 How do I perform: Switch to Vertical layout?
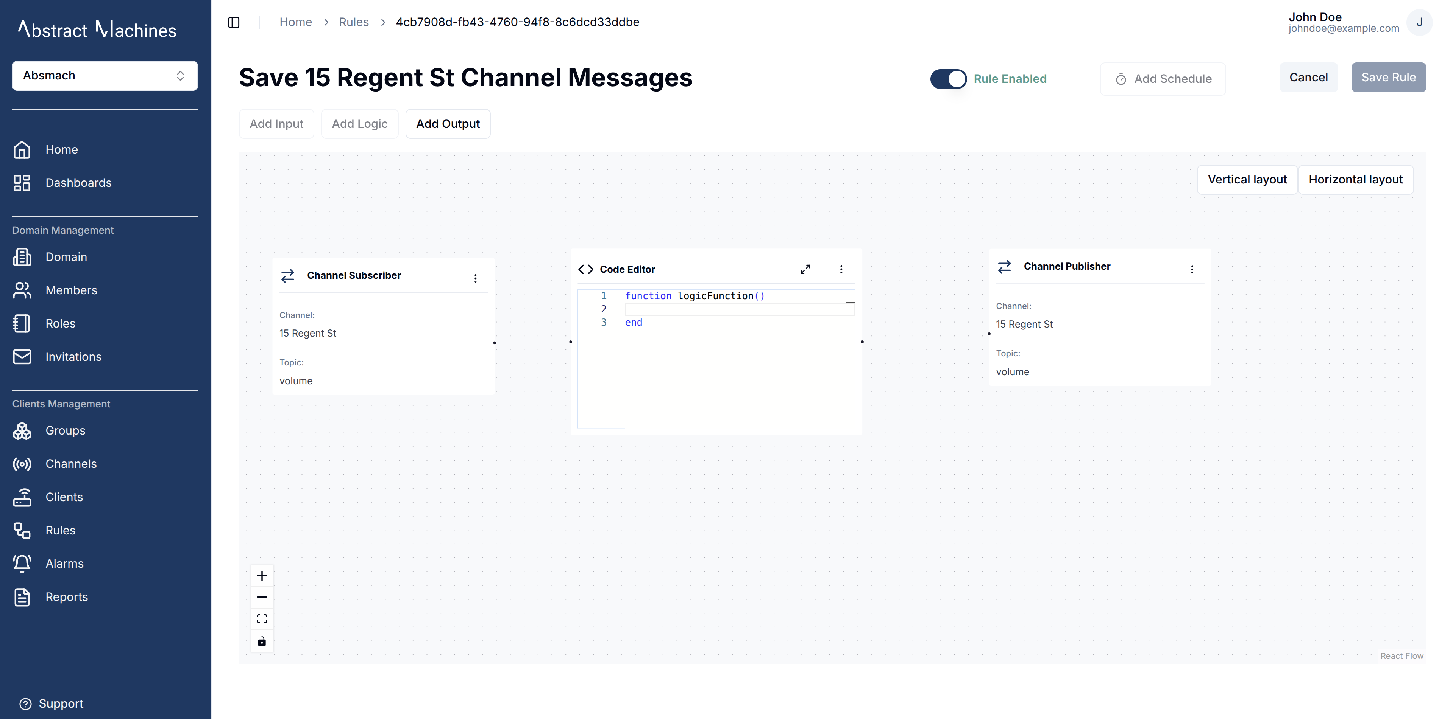pos(1247,180)
